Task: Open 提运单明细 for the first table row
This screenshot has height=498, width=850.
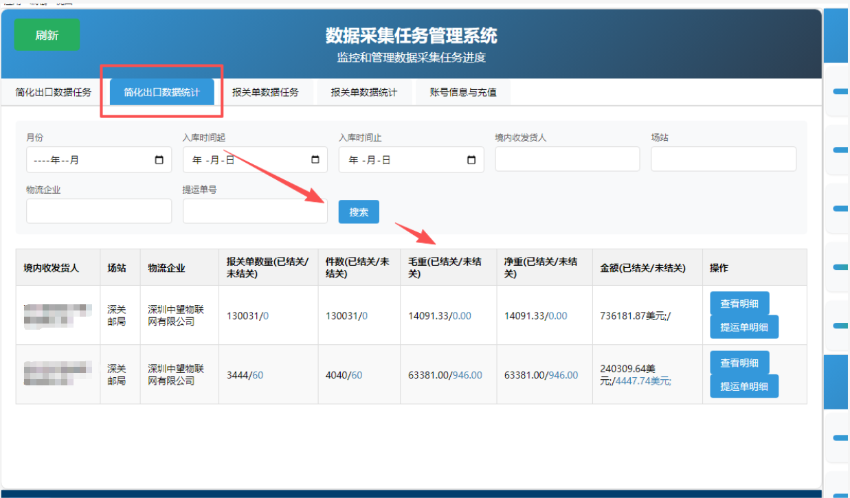Action: pyautogui.click(x=744, y=327)
